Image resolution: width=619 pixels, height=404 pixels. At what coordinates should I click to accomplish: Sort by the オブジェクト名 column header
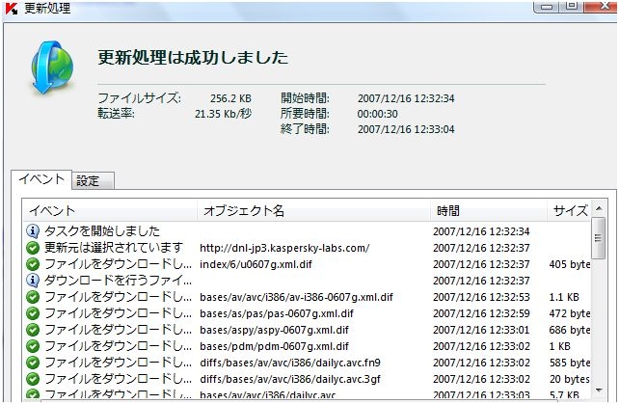313,210
